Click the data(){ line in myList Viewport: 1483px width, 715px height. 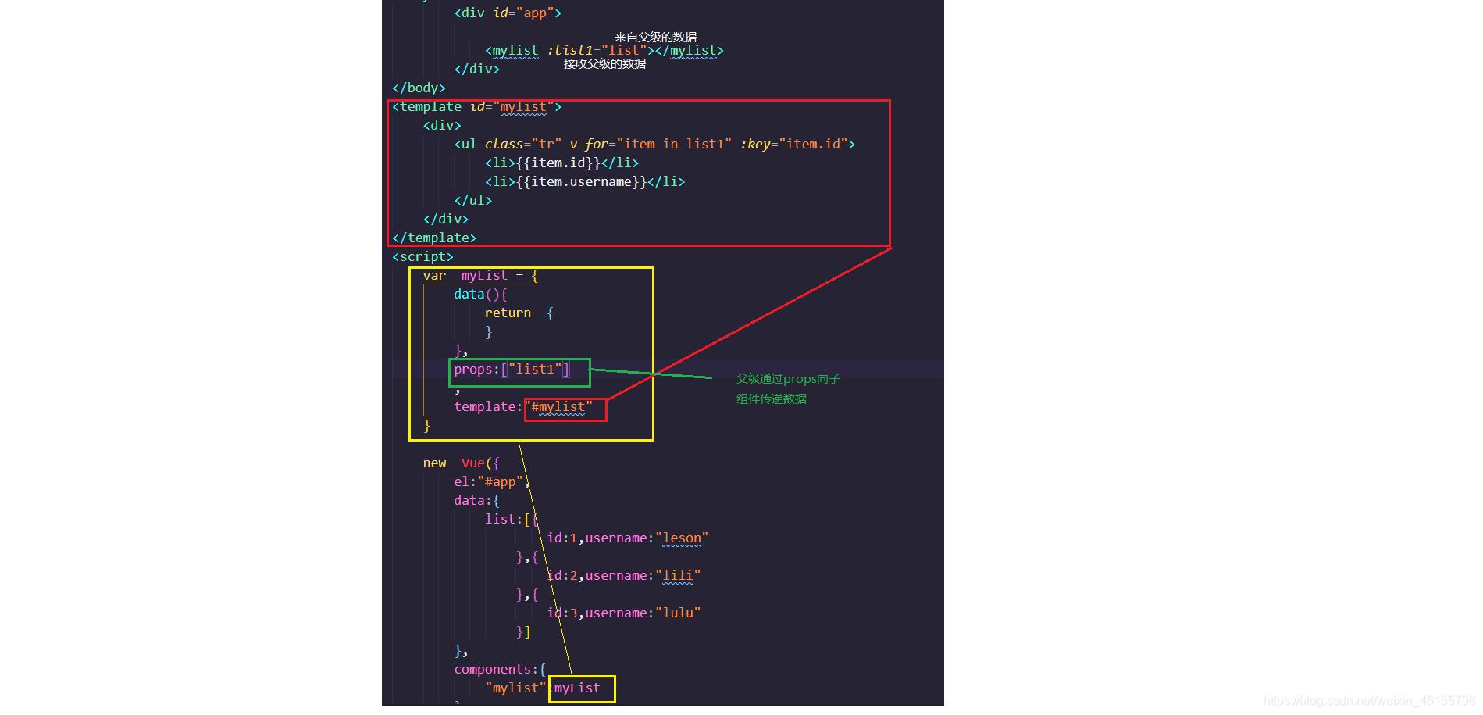click(x=480, y=295)
